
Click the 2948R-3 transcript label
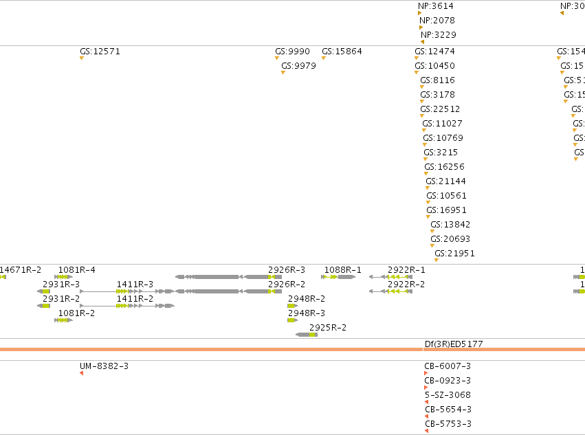pos(307,313)
